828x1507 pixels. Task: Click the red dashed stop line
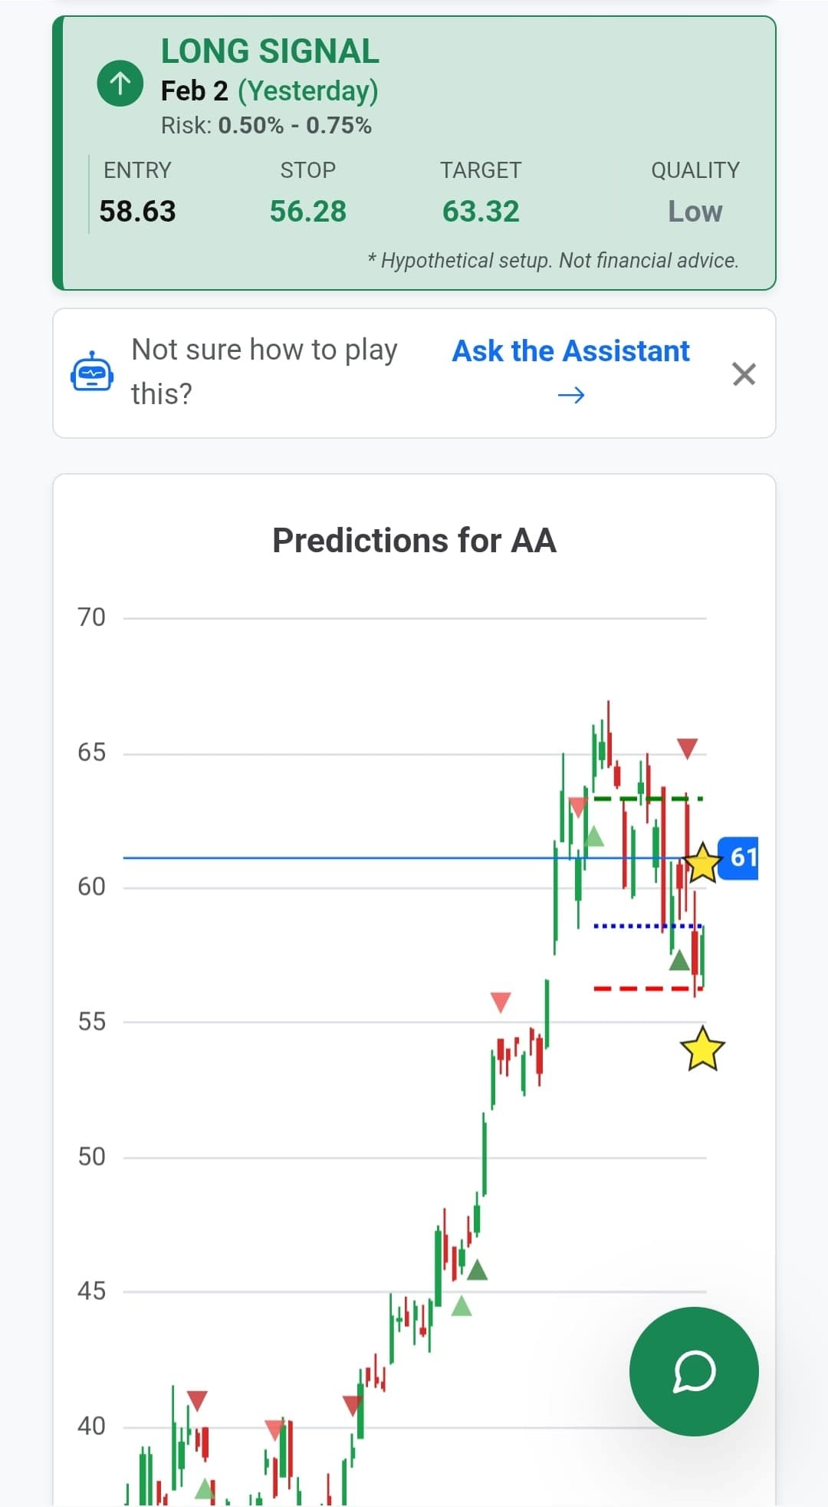pos(621,989)
